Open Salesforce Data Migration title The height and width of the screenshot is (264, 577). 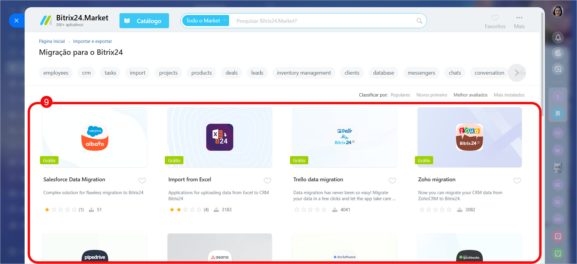pyautogui.click(x=74, y=179)
